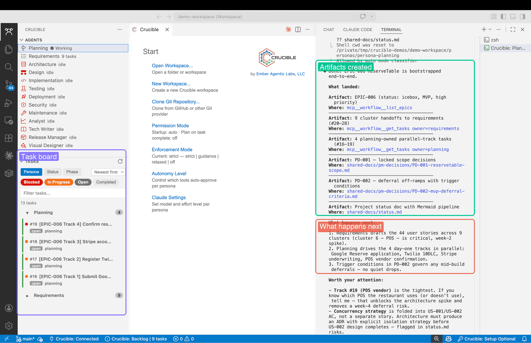Toggle the Completed status filter
Screen dimensions: 531x343
[106, 182]
